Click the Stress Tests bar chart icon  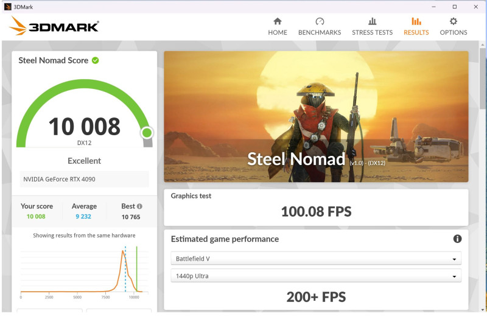tap(372, 21)
